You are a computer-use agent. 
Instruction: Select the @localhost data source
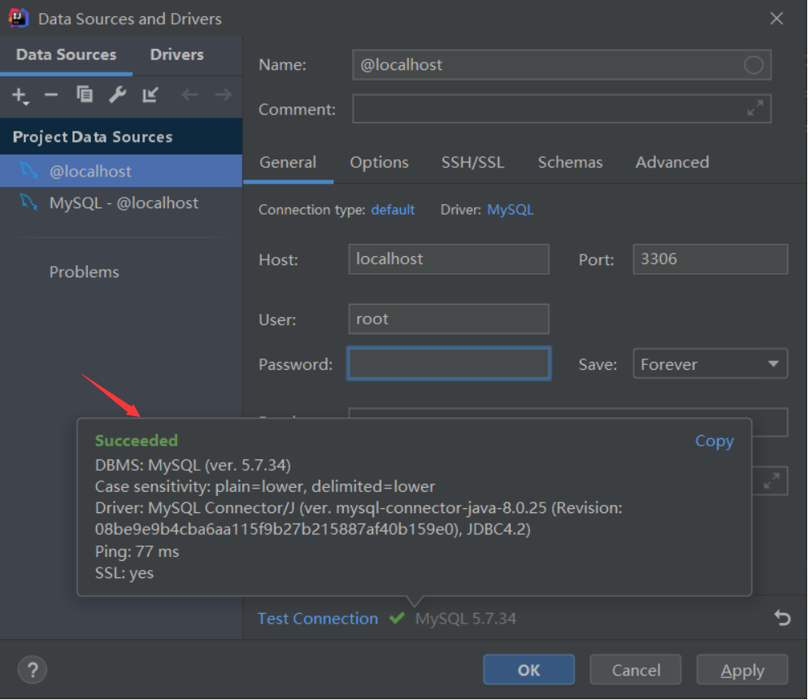click(x=121, y=171)
